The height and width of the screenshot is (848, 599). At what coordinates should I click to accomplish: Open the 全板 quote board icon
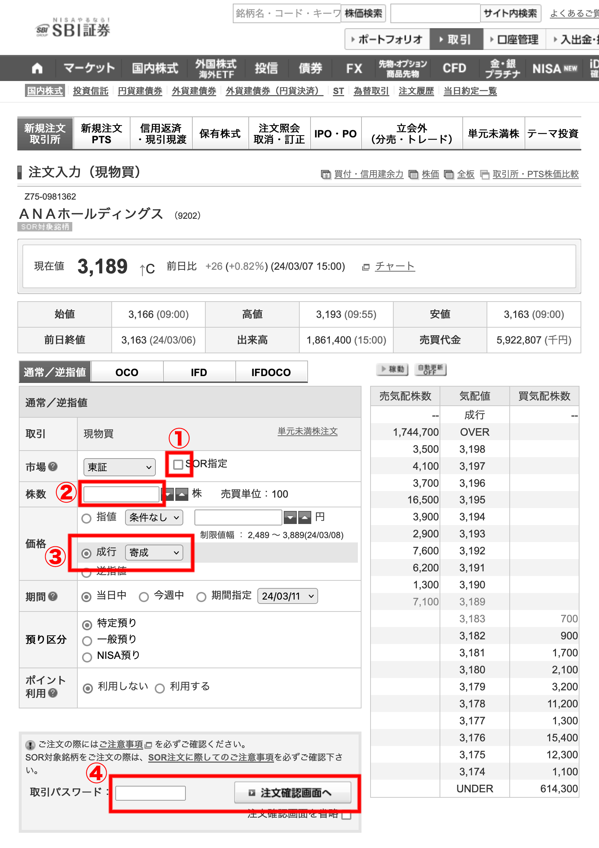point(449,174)
